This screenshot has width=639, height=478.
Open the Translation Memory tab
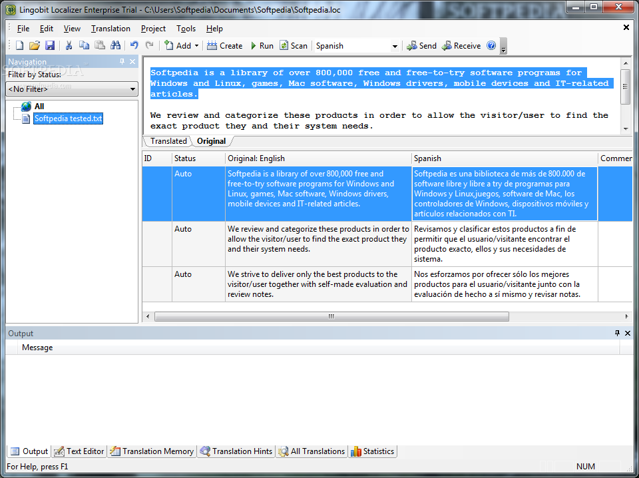(152, 451)
